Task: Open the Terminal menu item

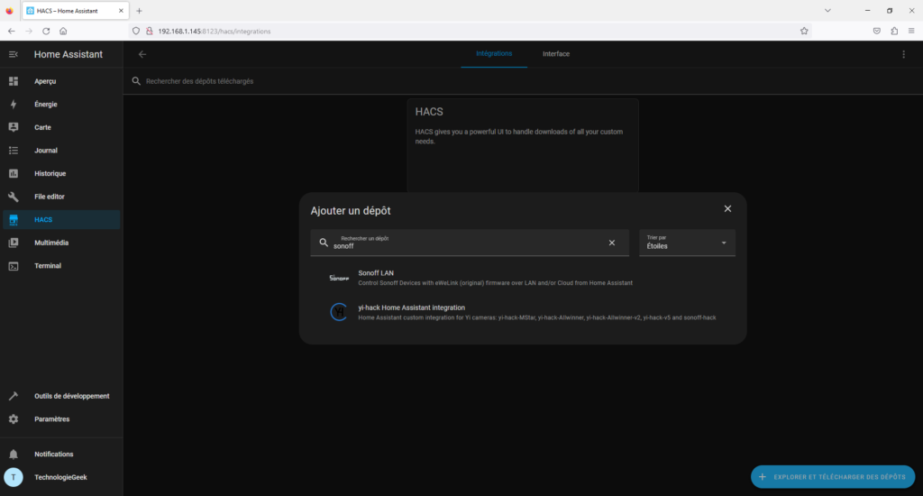Action: [61, 266]
